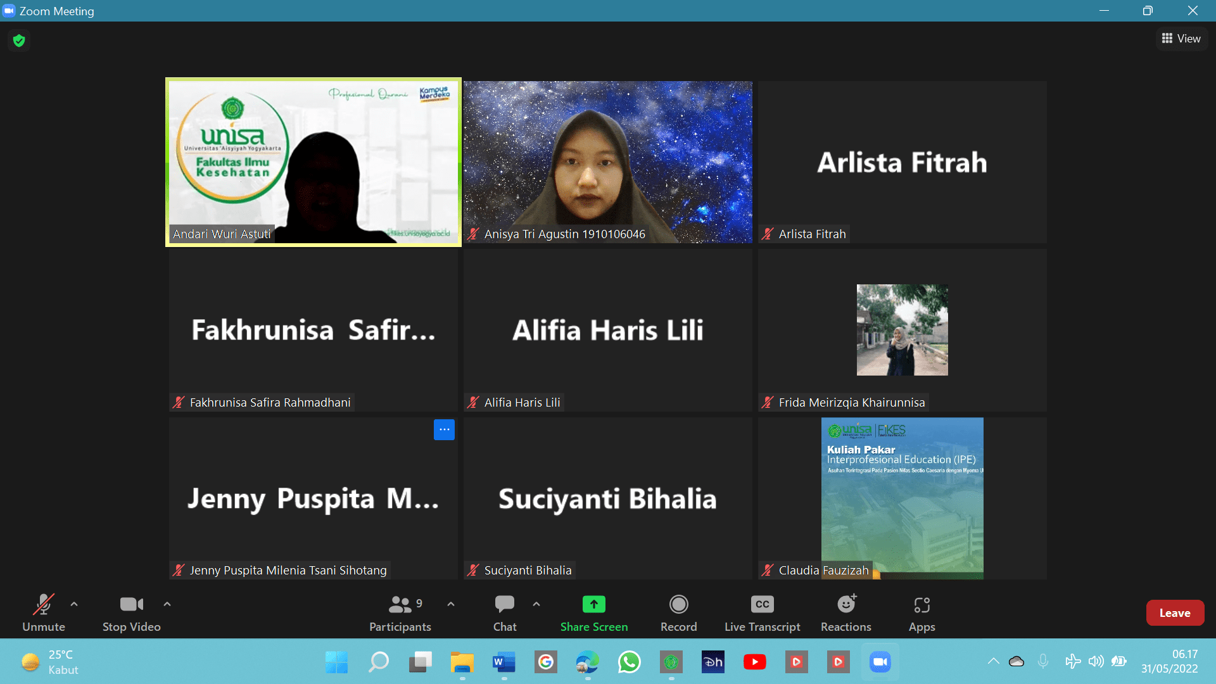
Task: Open the more options button on Jenny Puspita's tile
Action: 444,429
